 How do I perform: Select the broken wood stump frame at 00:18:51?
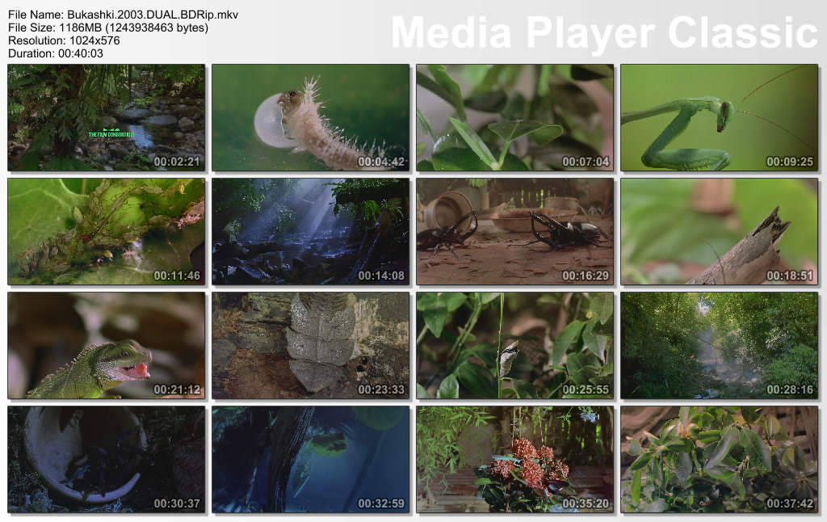(719, 232)
